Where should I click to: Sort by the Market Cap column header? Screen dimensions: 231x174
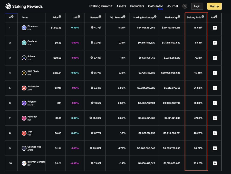171,17
